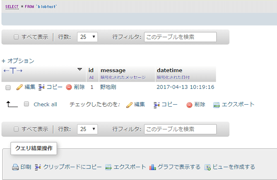Click コピー link for checked items

point(169,104)
